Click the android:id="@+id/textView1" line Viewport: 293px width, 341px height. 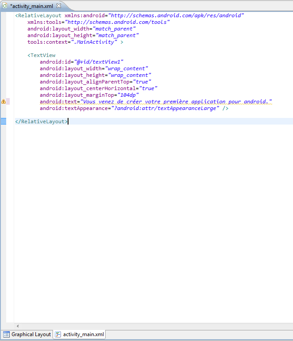(82, 62)
